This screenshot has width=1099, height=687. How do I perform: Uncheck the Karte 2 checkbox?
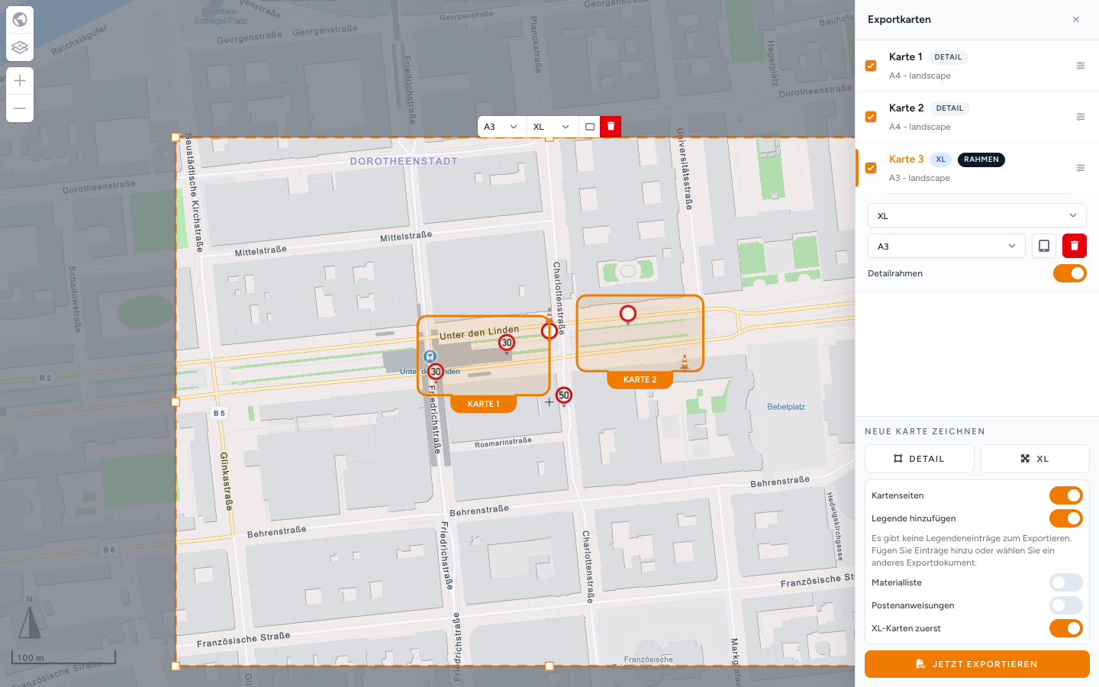[871, 117]
